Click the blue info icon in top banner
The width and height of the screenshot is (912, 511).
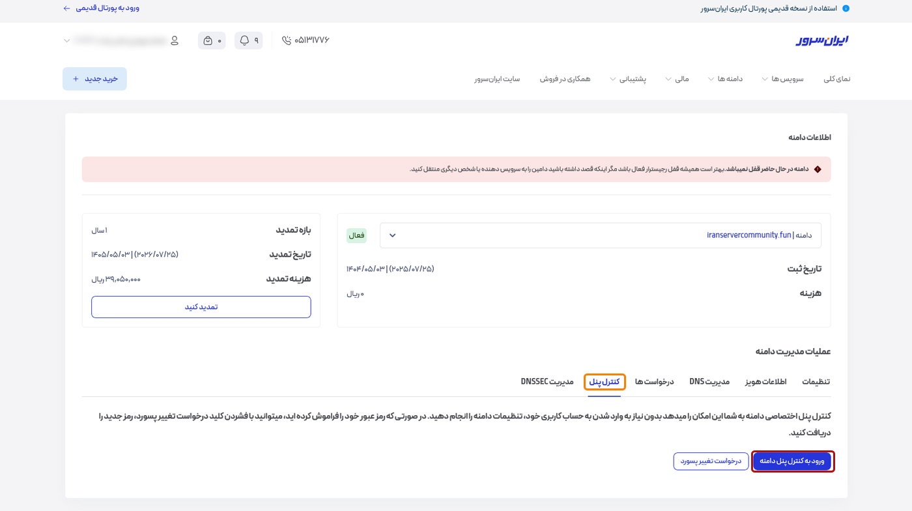(x=846, y=8)
